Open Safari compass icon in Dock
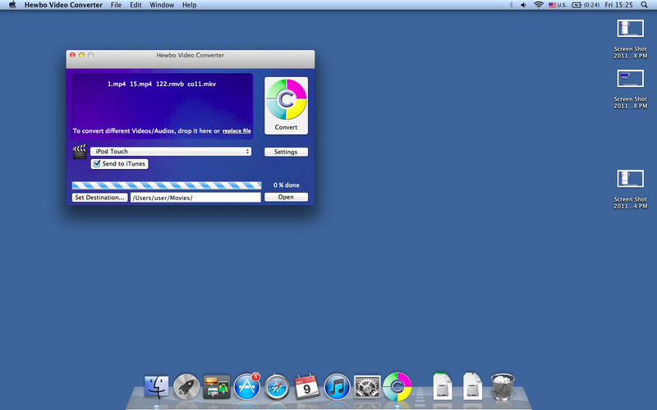Image resolution: width=657 pixels, height=410 pixels. (x=277, y=387)
